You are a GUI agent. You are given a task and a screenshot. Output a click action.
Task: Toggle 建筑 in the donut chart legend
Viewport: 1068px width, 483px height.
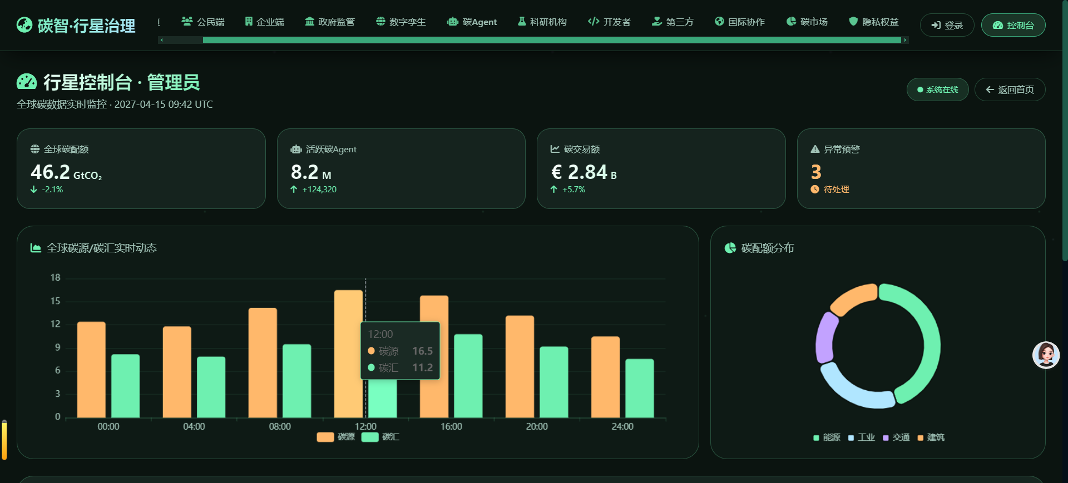[x=931, y=437]
